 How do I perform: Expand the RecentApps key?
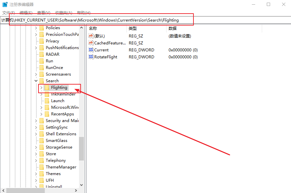pos(41,114)
